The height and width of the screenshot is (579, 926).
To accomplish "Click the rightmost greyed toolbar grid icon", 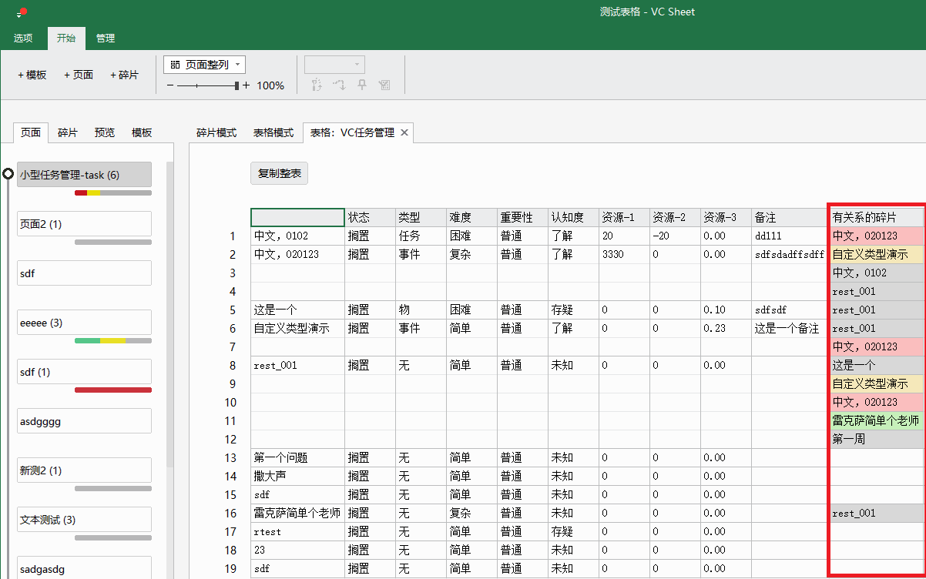I will 384,85.
